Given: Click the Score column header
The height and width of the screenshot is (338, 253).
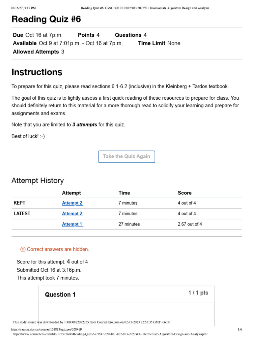Looking at the screenshot, I should click(184, 193).
